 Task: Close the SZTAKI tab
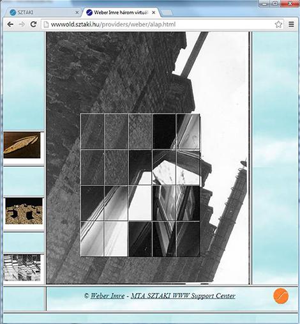tap(77, 13)
